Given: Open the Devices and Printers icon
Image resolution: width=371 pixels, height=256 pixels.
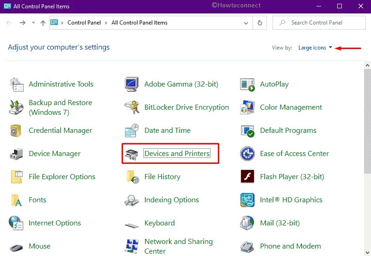Looking at the screenshot, I should coord(131,155).
